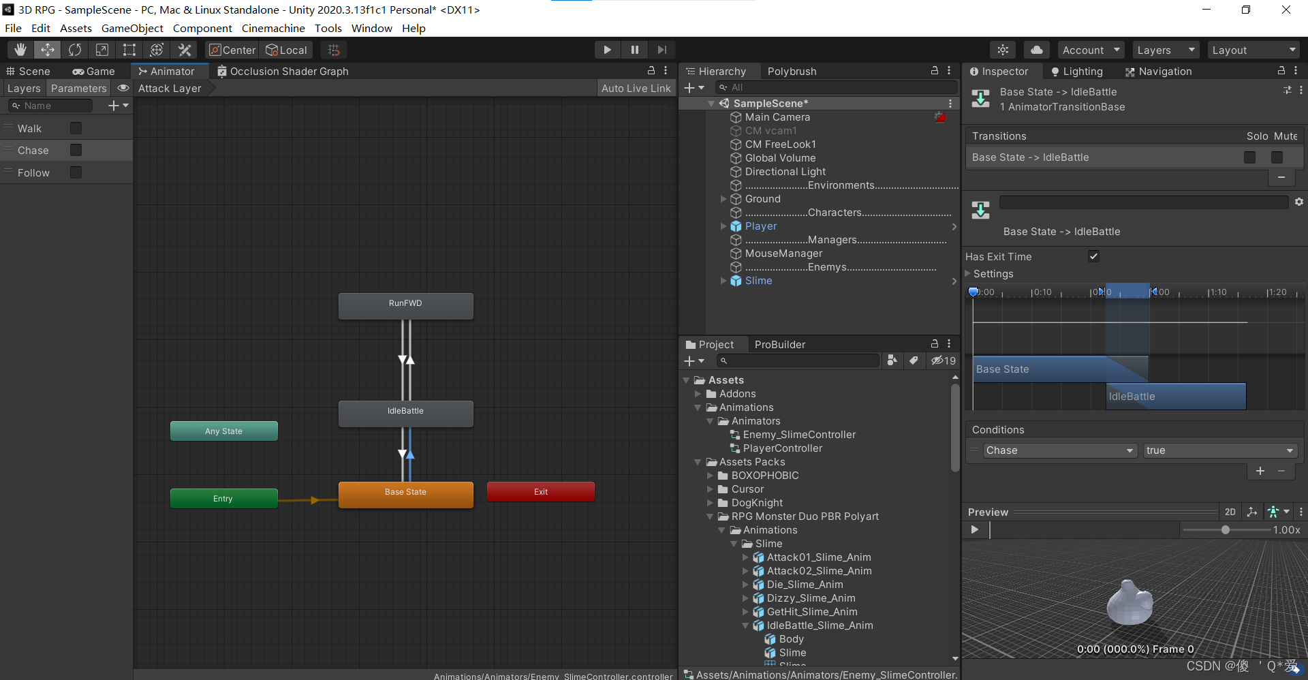Select the Scale tool
This screenshot has height=680, width=1308.
(102, 49)
